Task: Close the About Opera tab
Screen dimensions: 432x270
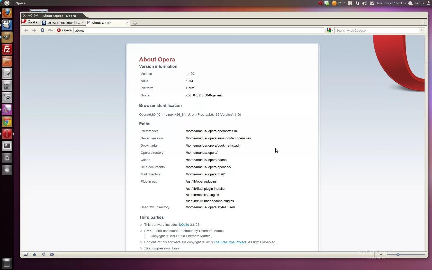Action: click(127, 23)
